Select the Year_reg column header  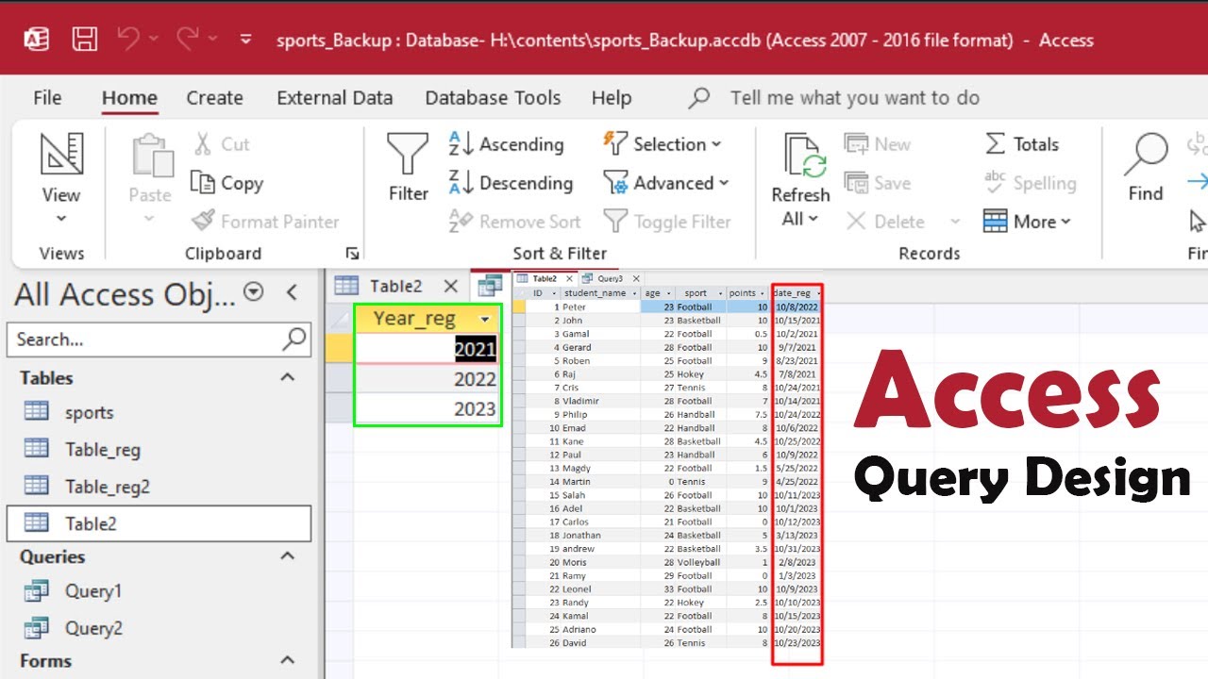click(427, 319)
